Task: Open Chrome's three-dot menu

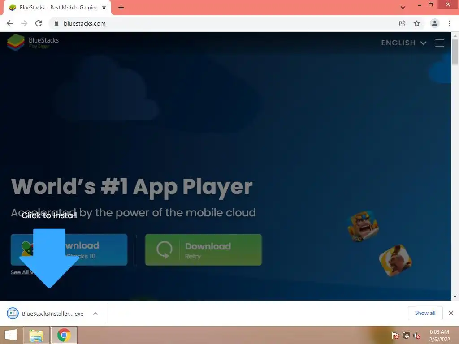Action: click(x=449, y=23)
